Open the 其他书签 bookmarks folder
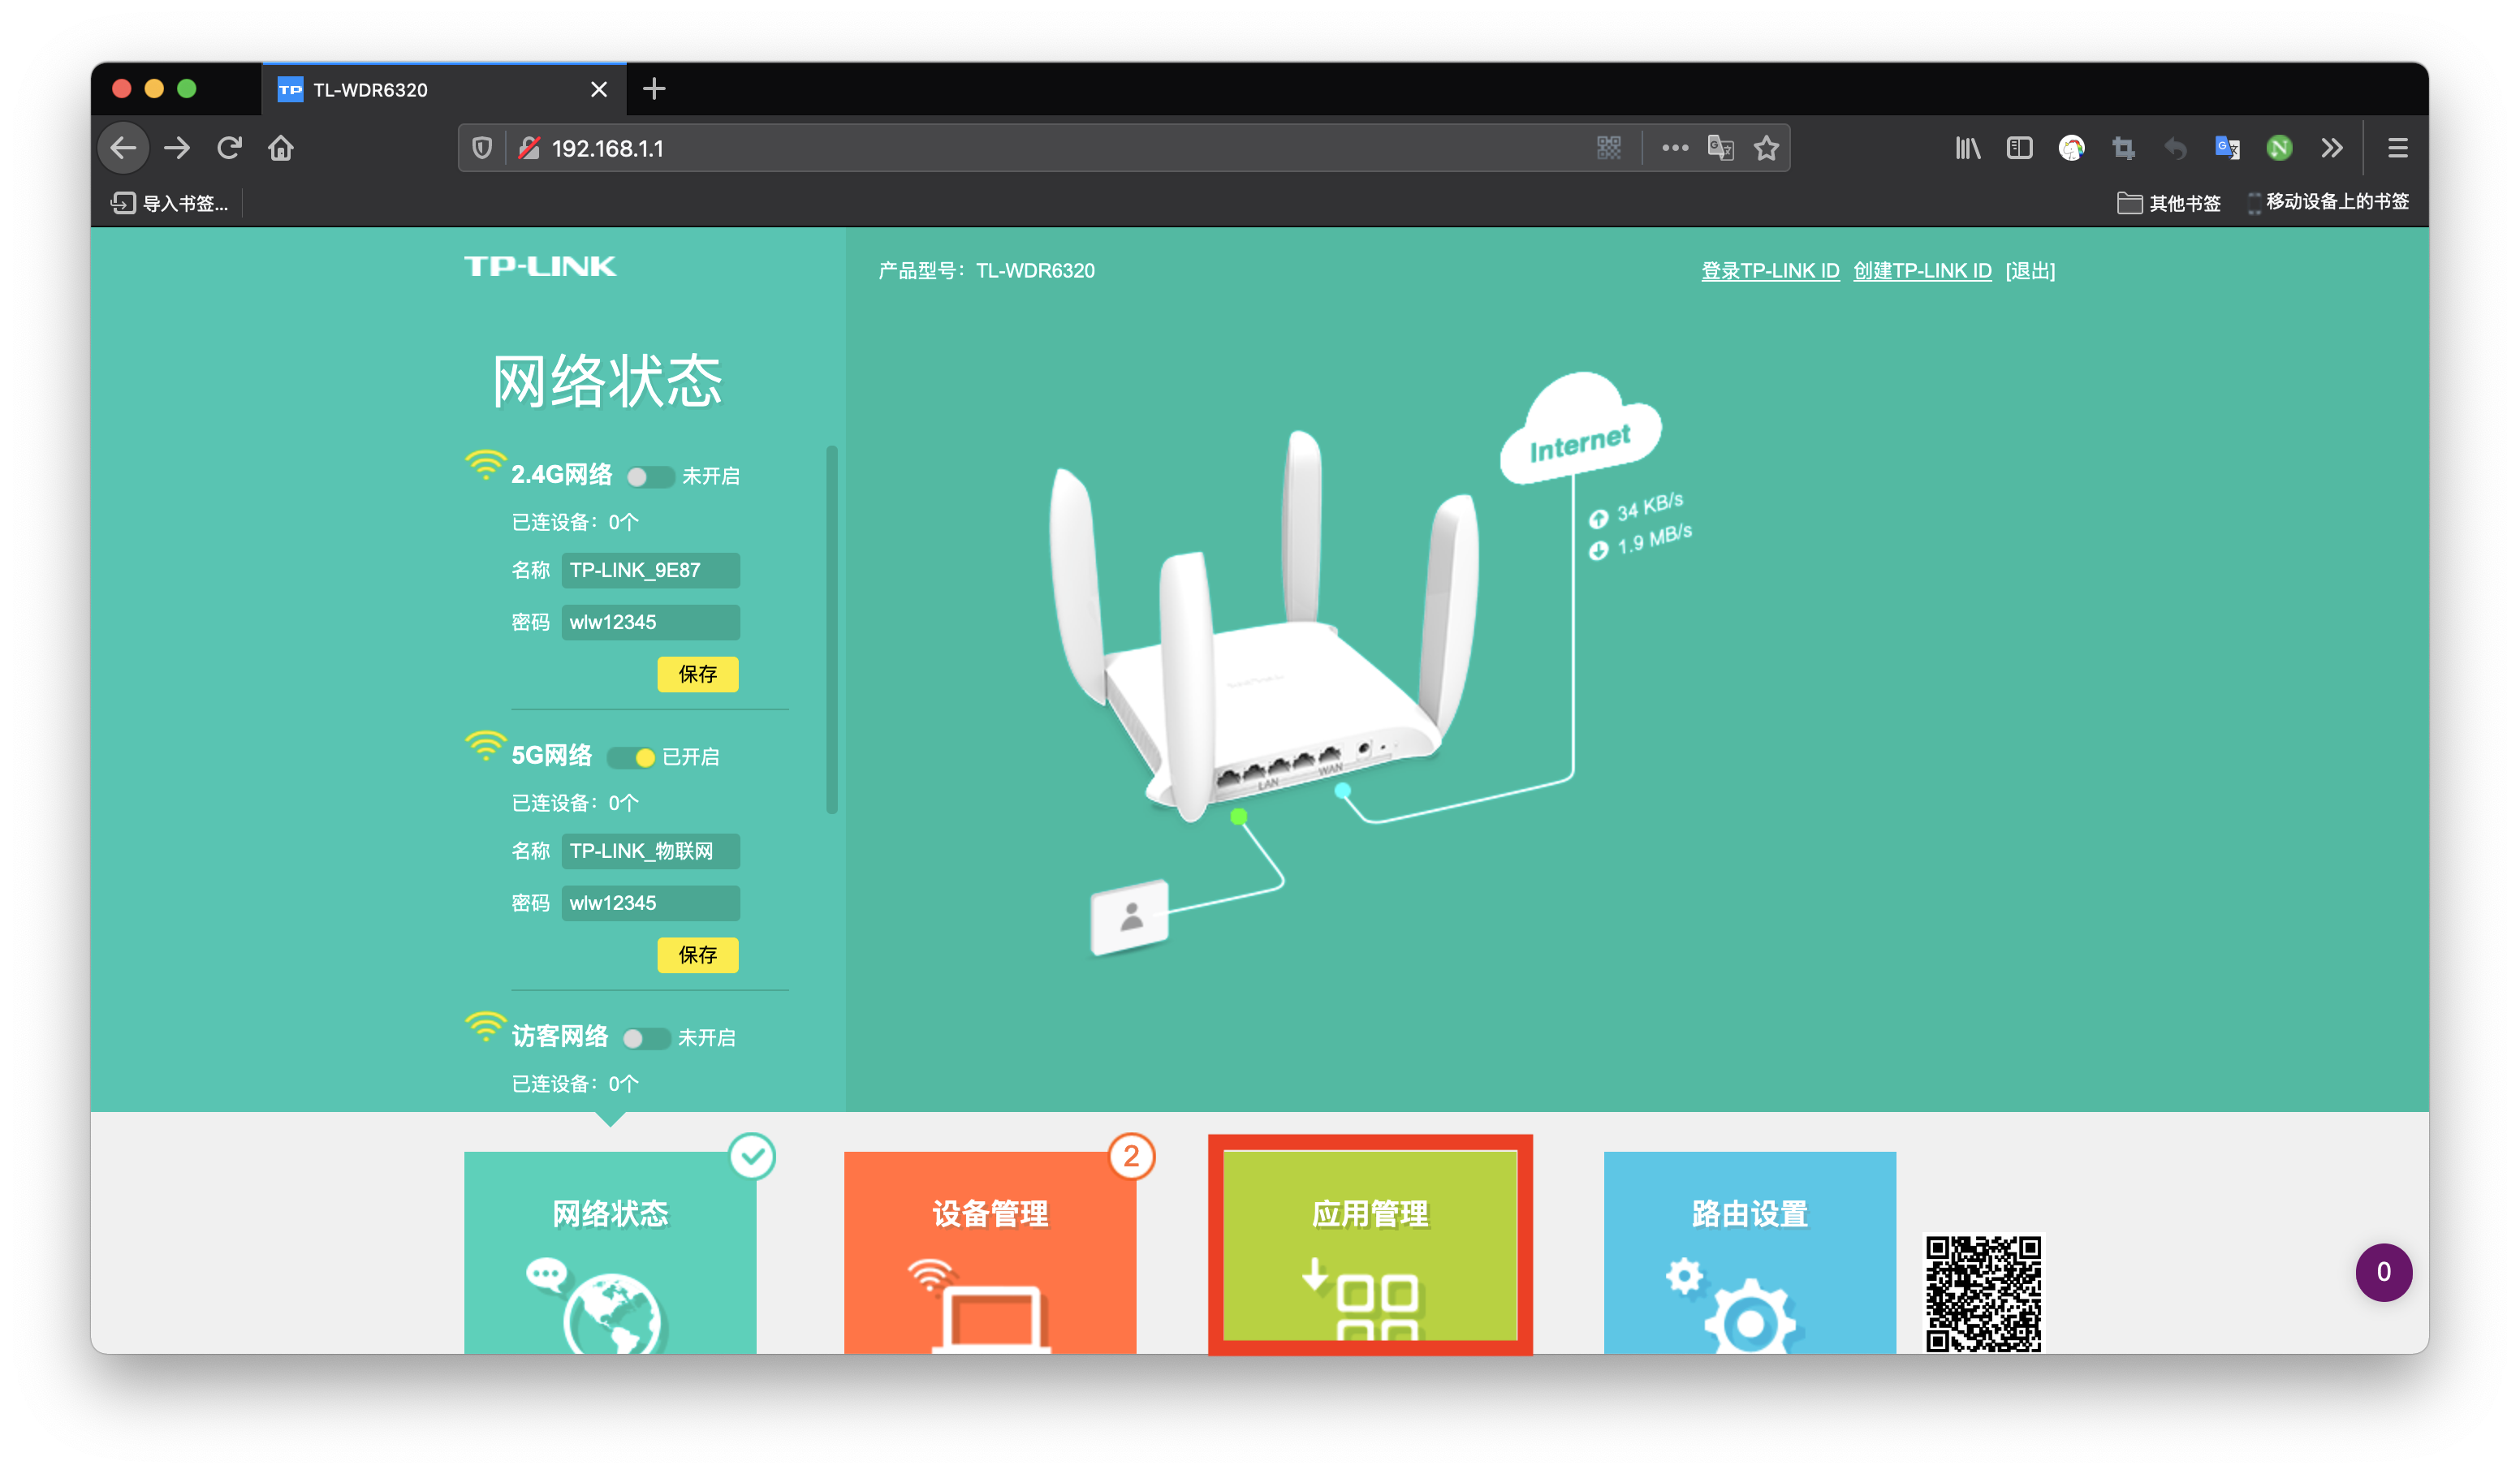Viewport: 2520px width, 1474px height. 2169,203
